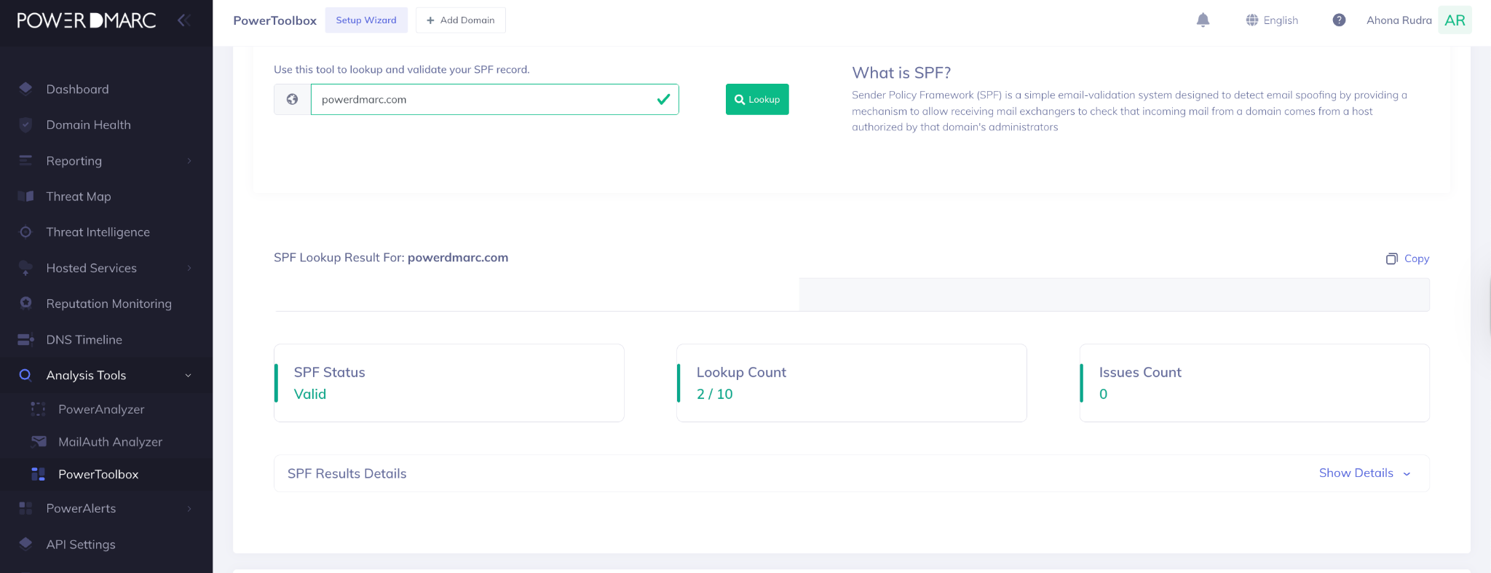
Task: Click the MailAuth Analyzer envelope icon
Action: [39, 441]
